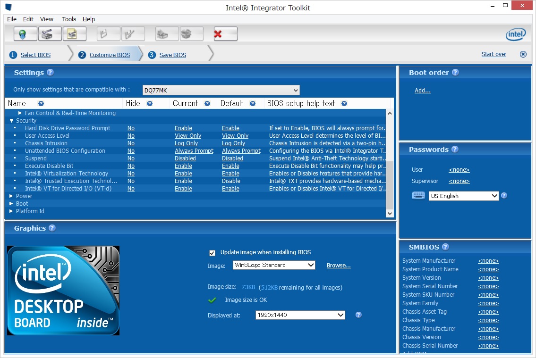Open the Edit menu
Image resolution: width=536 pixels, height=358 pixels.
pyautogui.click(x=28, y=19)
